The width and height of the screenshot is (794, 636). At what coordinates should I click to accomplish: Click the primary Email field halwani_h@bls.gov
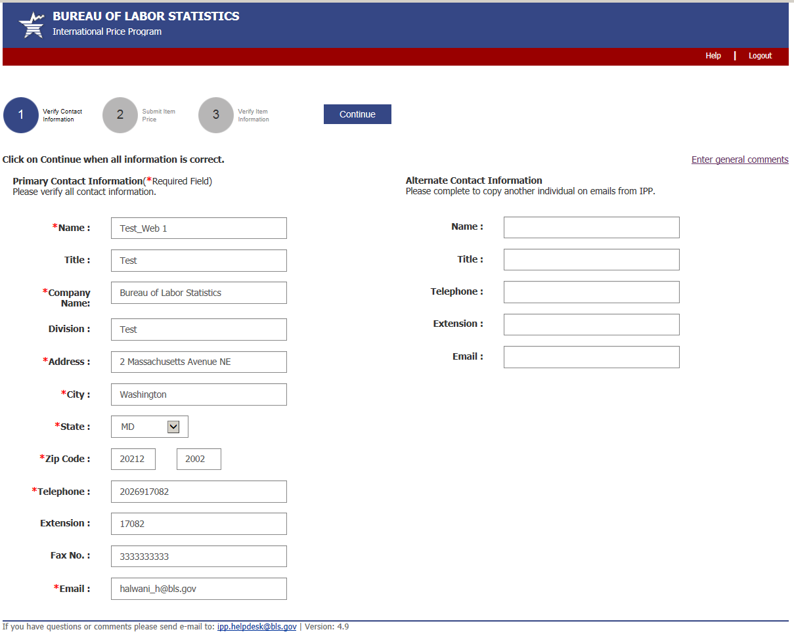tap(199, 589)
